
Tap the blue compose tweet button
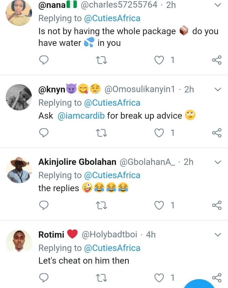[x=199, y=284]
